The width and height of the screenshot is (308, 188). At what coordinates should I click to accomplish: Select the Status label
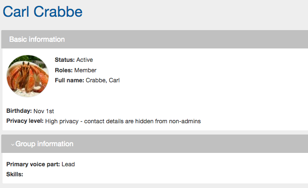(x=64, y=60)
